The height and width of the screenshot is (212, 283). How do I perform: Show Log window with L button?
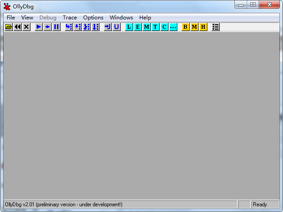coord(129,27)
